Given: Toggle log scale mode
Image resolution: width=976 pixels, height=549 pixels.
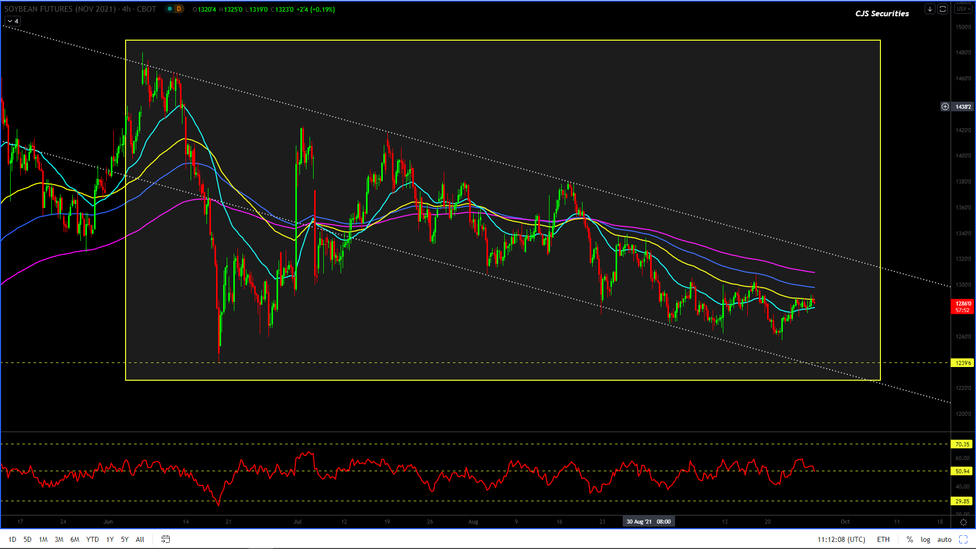Looking at the screenshot, I should coord(925,539).
